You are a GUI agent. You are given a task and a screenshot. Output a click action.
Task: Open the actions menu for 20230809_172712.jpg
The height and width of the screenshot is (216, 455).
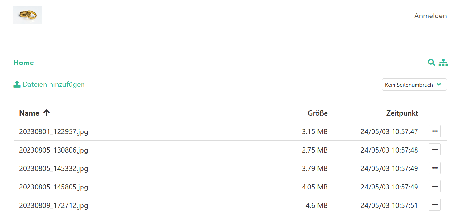[x=435, y=205]
